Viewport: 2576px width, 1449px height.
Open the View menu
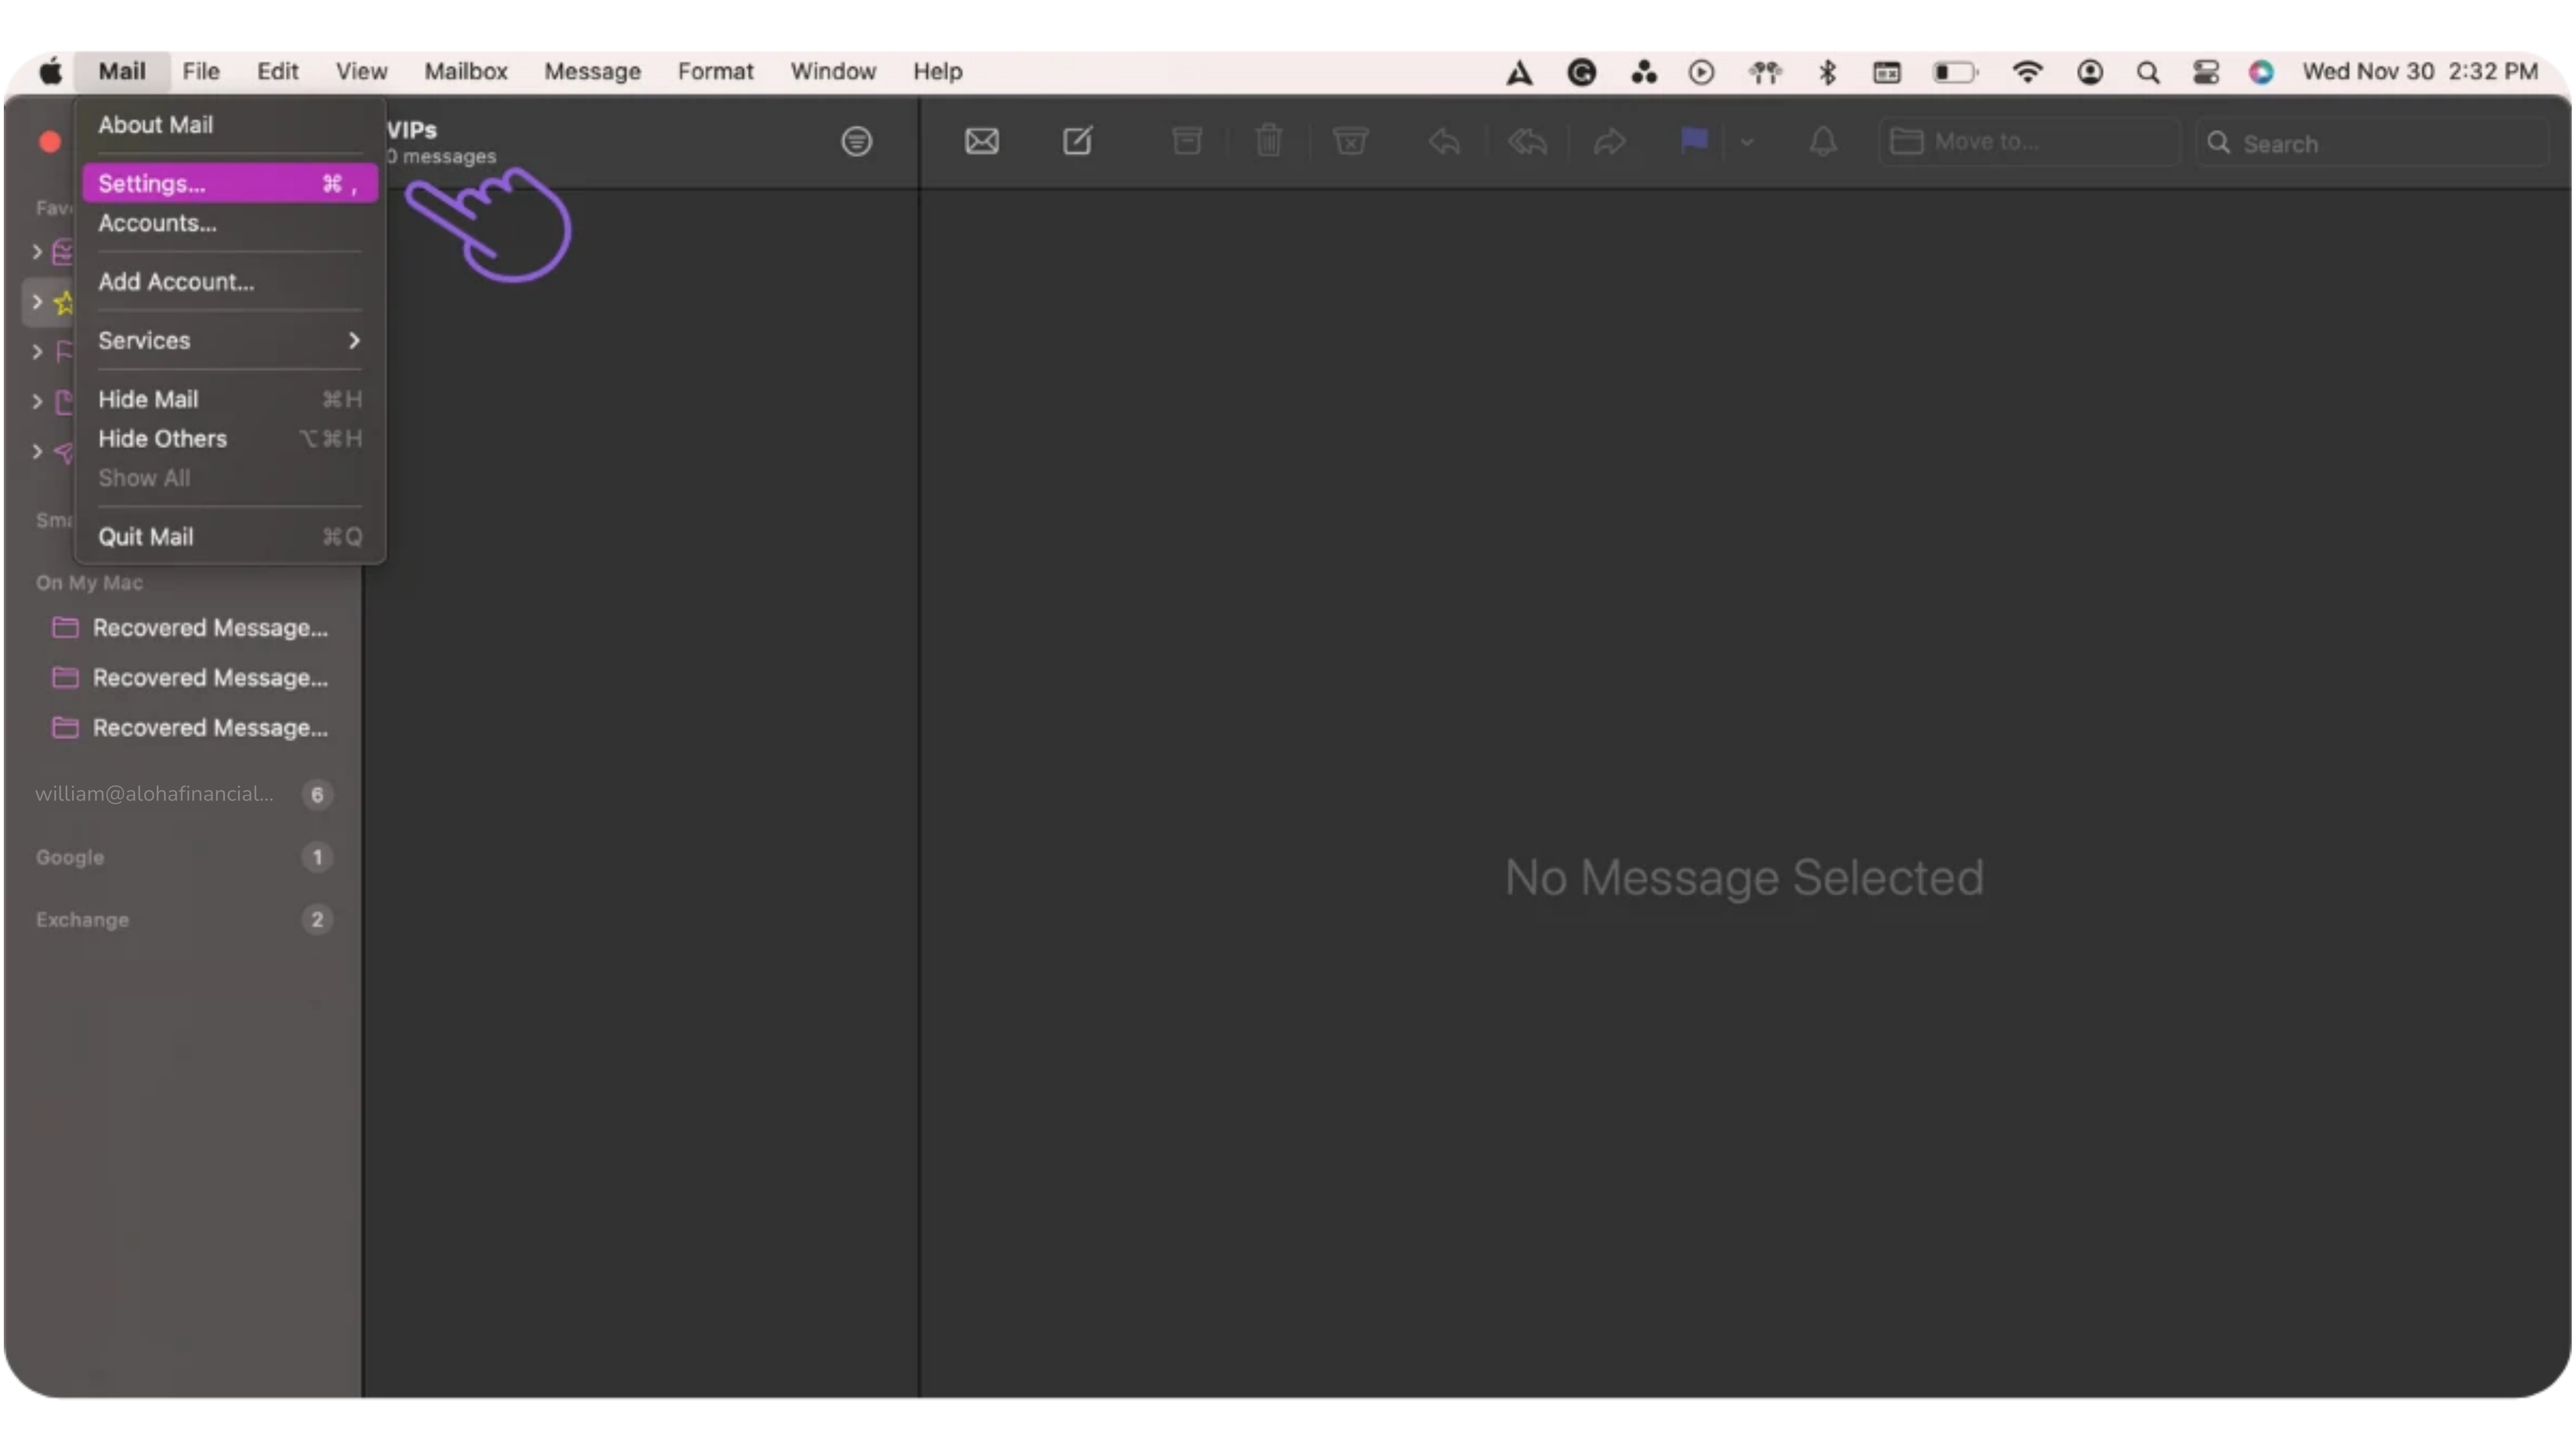(360, 72)
